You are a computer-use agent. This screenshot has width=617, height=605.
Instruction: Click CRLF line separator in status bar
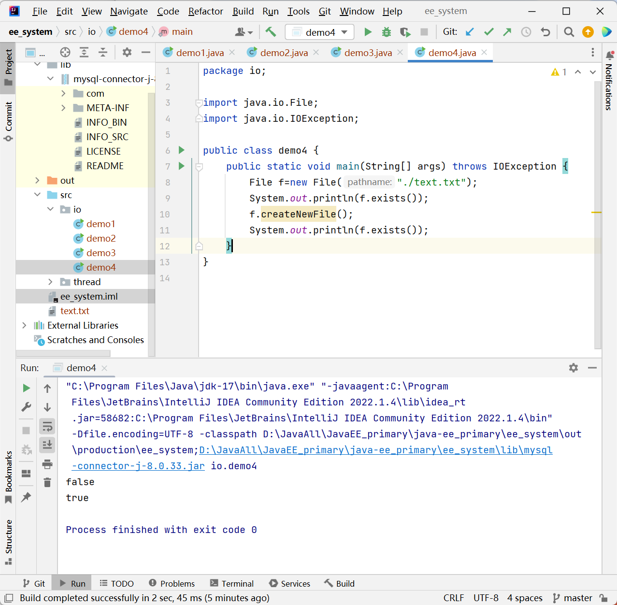point(454,598)
